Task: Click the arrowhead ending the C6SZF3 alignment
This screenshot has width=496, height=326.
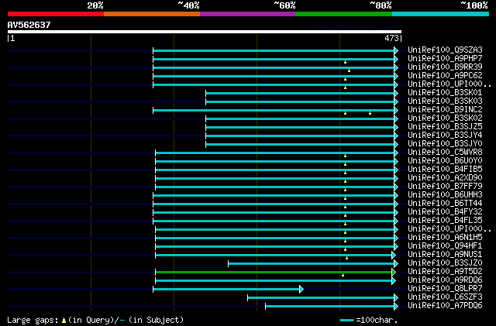Action: click(x=396, y=297)
